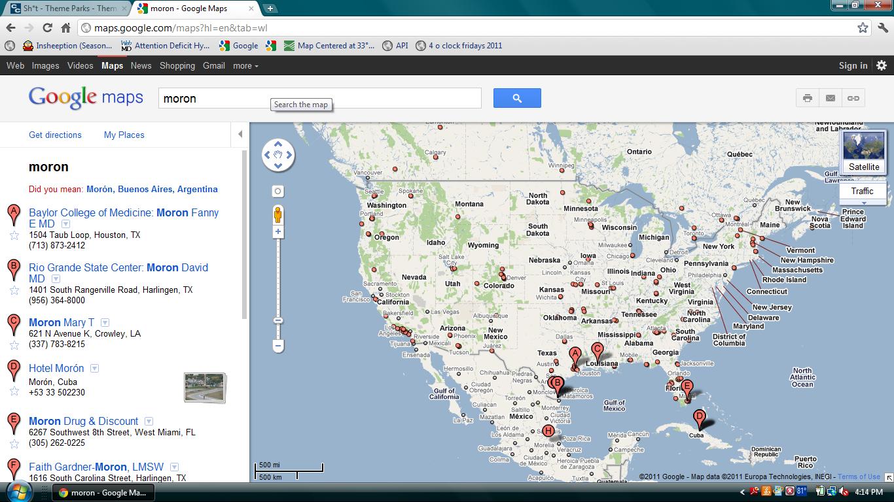Open Chrome wrench menu
The image size is (894, 502).
883,27
